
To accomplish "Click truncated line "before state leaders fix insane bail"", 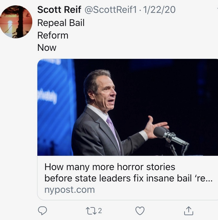I will click(x=129, y=178).
